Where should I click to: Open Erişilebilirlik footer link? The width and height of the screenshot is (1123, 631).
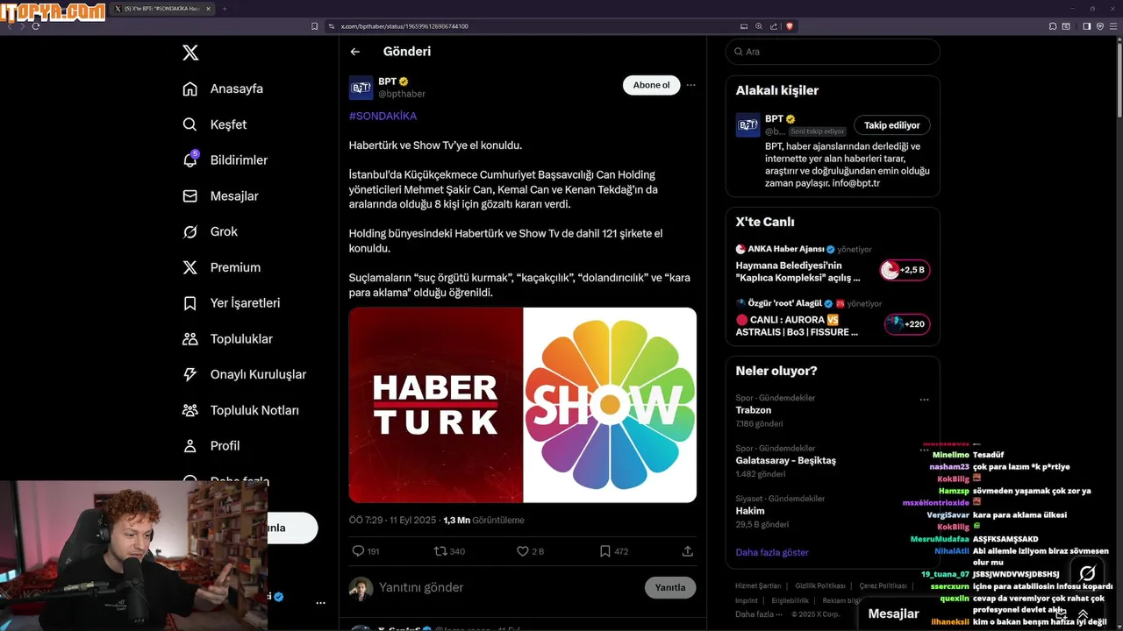790,600
